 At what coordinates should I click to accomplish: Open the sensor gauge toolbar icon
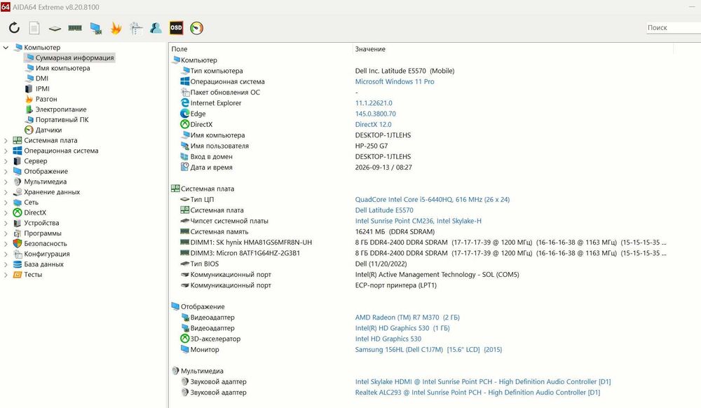click(x=196, y=28)
